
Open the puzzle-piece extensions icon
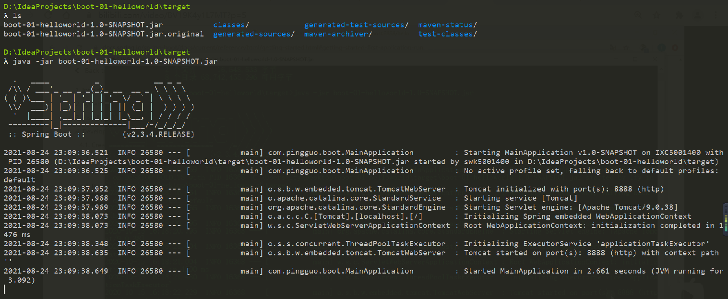[680, 15]
